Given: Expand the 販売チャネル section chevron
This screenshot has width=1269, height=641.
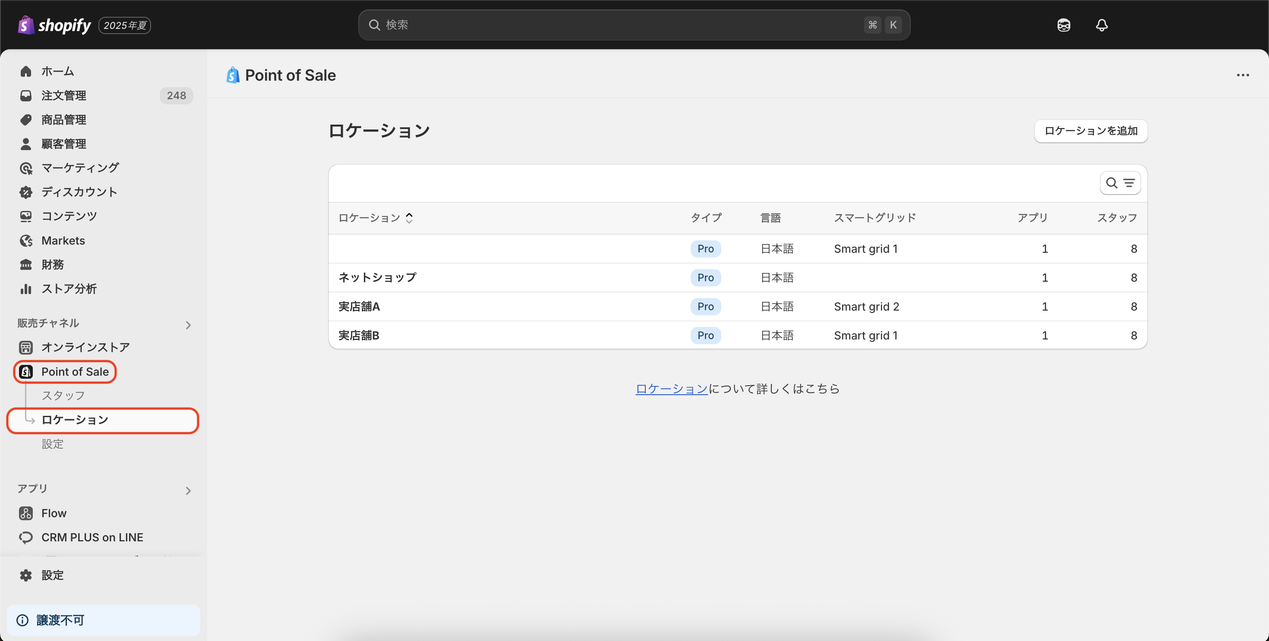Looking at the screenshot, I should click(x=188, y=325).
